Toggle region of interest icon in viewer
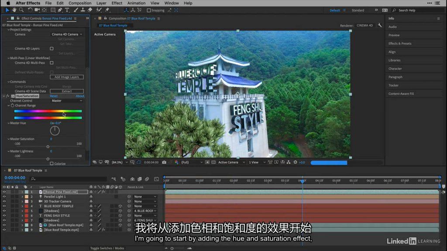 point(207,162)
